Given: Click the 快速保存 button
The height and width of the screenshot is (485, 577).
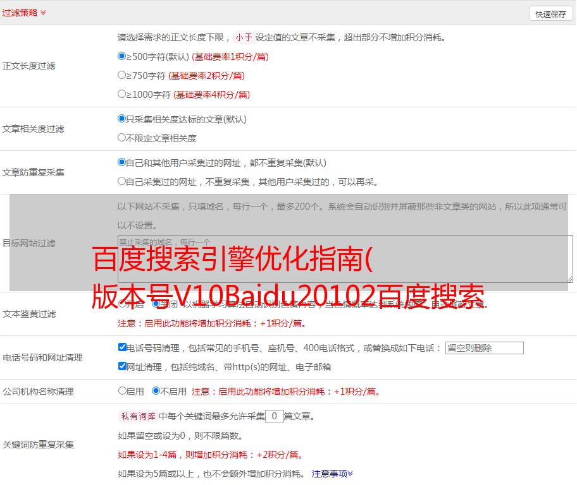Looking at the screenshot, I should [550, 14].
